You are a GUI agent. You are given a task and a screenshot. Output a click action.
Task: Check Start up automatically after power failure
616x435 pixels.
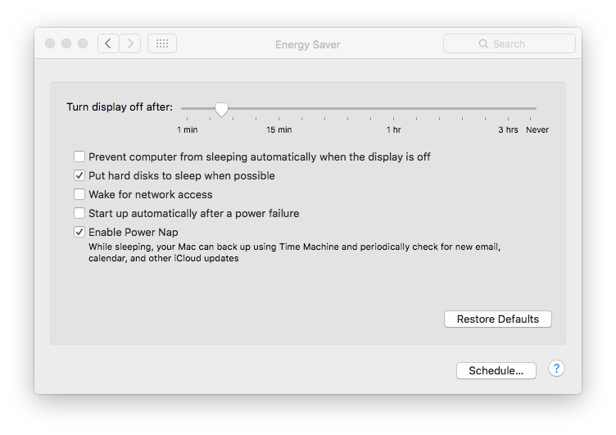coord(79,213)
